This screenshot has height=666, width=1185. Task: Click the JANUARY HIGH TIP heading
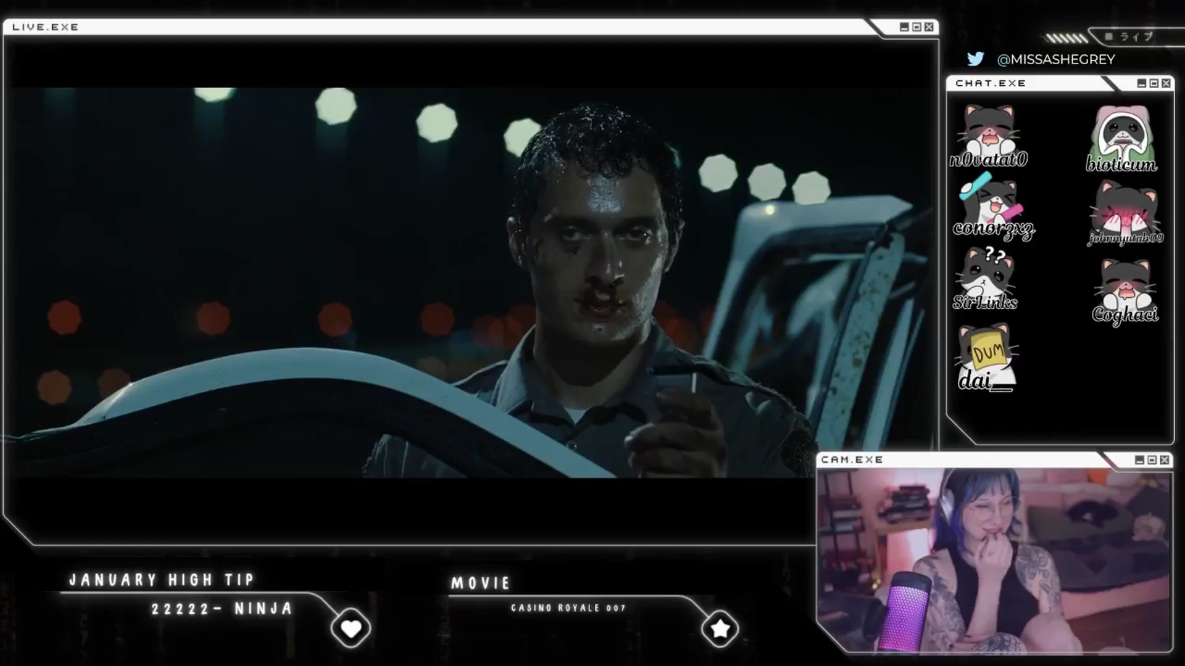[162, 580]
